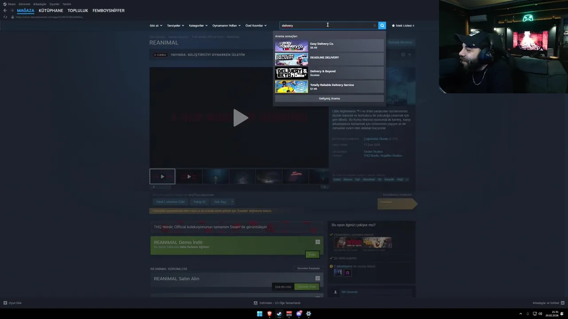Screen dimensions: 568x319
Task: Expand the Yok Say dropdown arrow
Action: pyautogui.click(x=232, y=202)
